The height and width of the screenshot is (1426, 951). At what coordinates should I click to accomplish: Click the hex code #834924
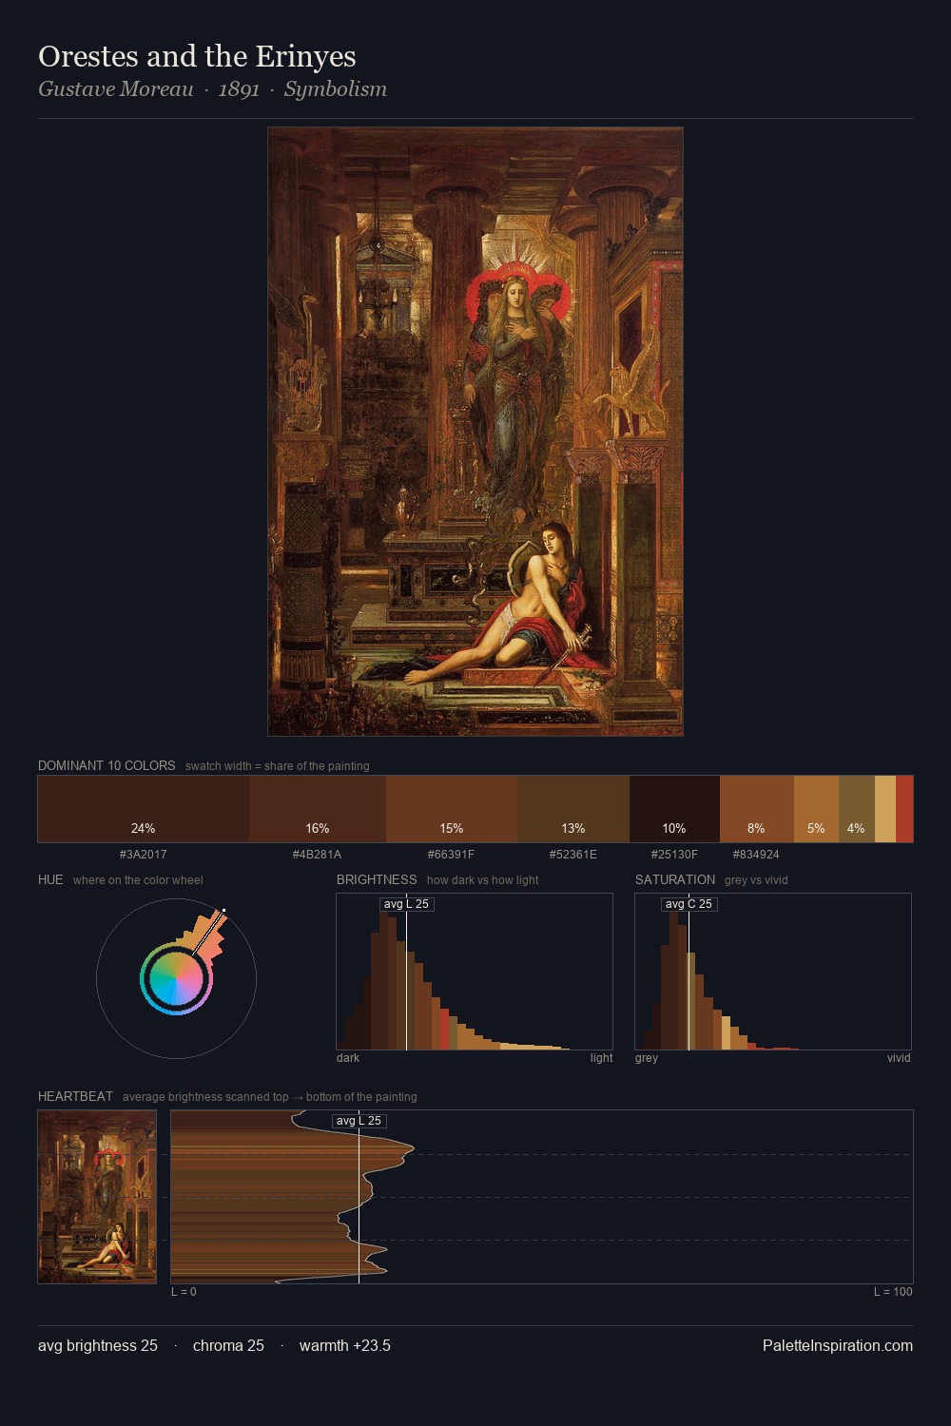(757, 855)
